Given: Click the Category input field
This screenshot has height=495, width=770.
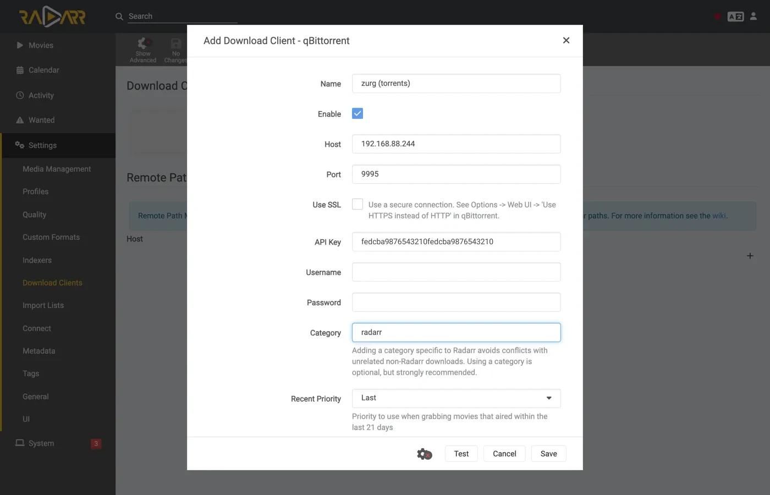Looking at the screenshot, I should 457,333.
